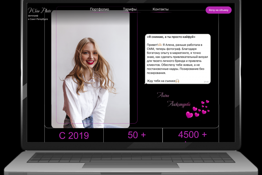Open the Тарифы menu item

click(x=130, y=9)
